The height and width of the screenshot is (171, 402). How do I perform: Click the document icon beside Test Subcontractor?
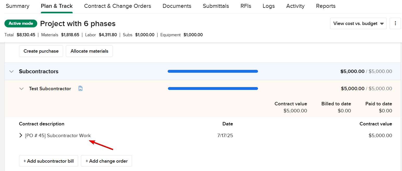pyautogui.click(x=80, y=89)
